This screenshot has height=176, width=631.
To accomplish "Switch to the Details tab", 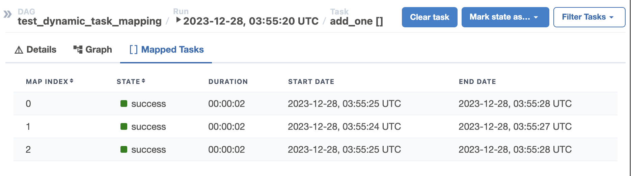I will 35,50.
